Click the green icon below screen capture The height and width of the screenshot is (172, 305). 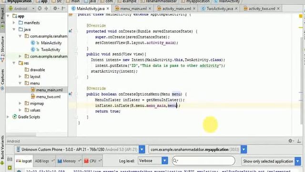[x=10, y=168]
